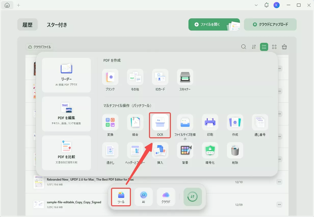
Task: Switch to the 履歴 tab
Action: pos(27,24)
